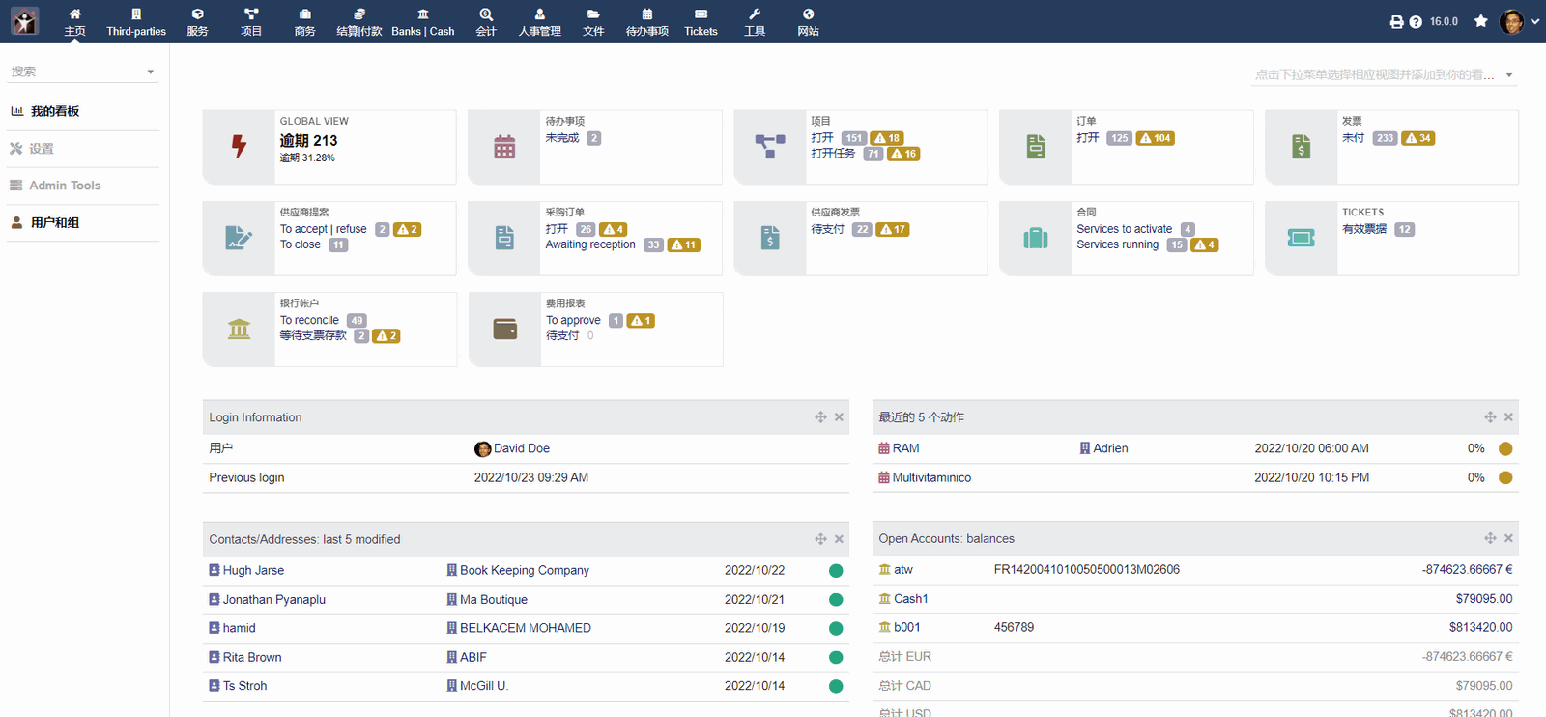Open Admin Tools in the sidebar
This screenshot has height=717, width=1546.
click(65, 186)
